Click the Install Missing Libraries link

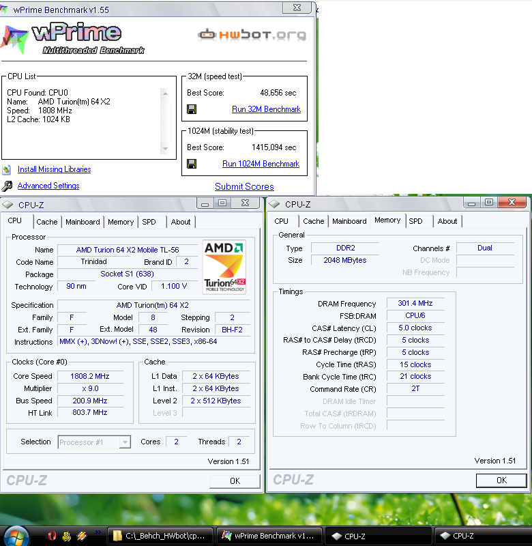pyautogui.click(x=55, y=169)
